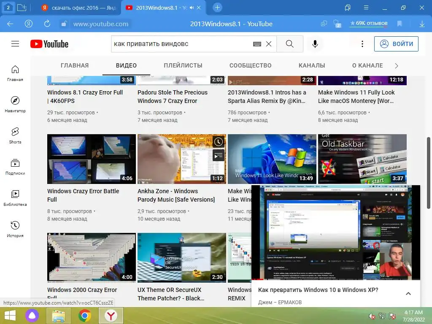Open the on-screen keyboard icon in search box
Viewport: 432px width, 324px height.
click(257, 44)
